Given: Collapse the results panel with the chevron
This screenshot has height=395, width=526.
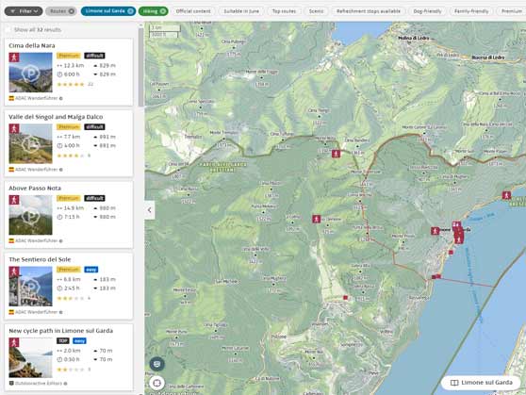Looking at the screenshot, I should click(150, 210).
